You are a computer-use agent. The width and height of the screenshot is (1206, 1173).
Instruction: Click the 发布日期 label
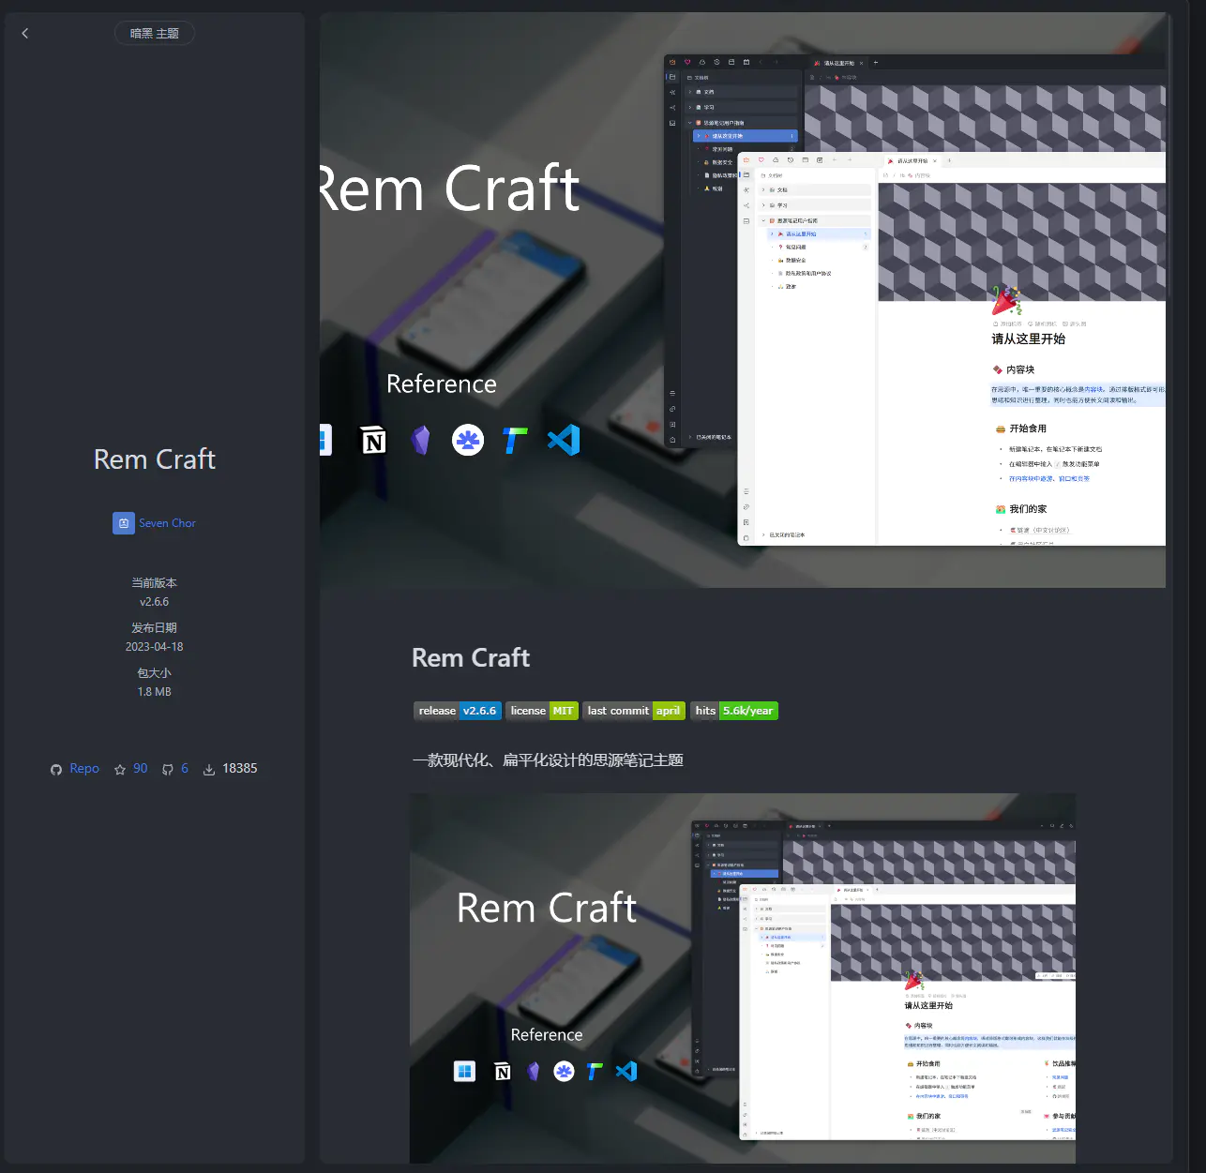coord(155,628)
